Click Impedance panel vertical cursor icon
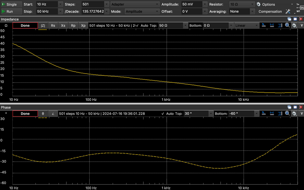 point(280,25)
